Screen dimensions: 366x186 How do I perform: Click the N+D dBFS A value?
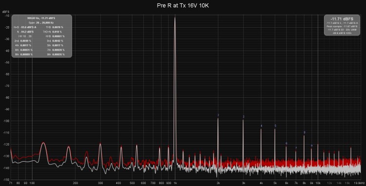28,27
